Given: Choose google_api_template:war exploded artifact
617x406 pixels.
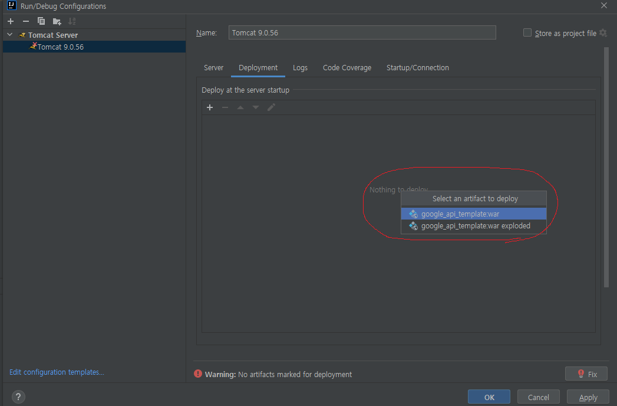Looking at the screenshot, I should (x=474, y=226).
